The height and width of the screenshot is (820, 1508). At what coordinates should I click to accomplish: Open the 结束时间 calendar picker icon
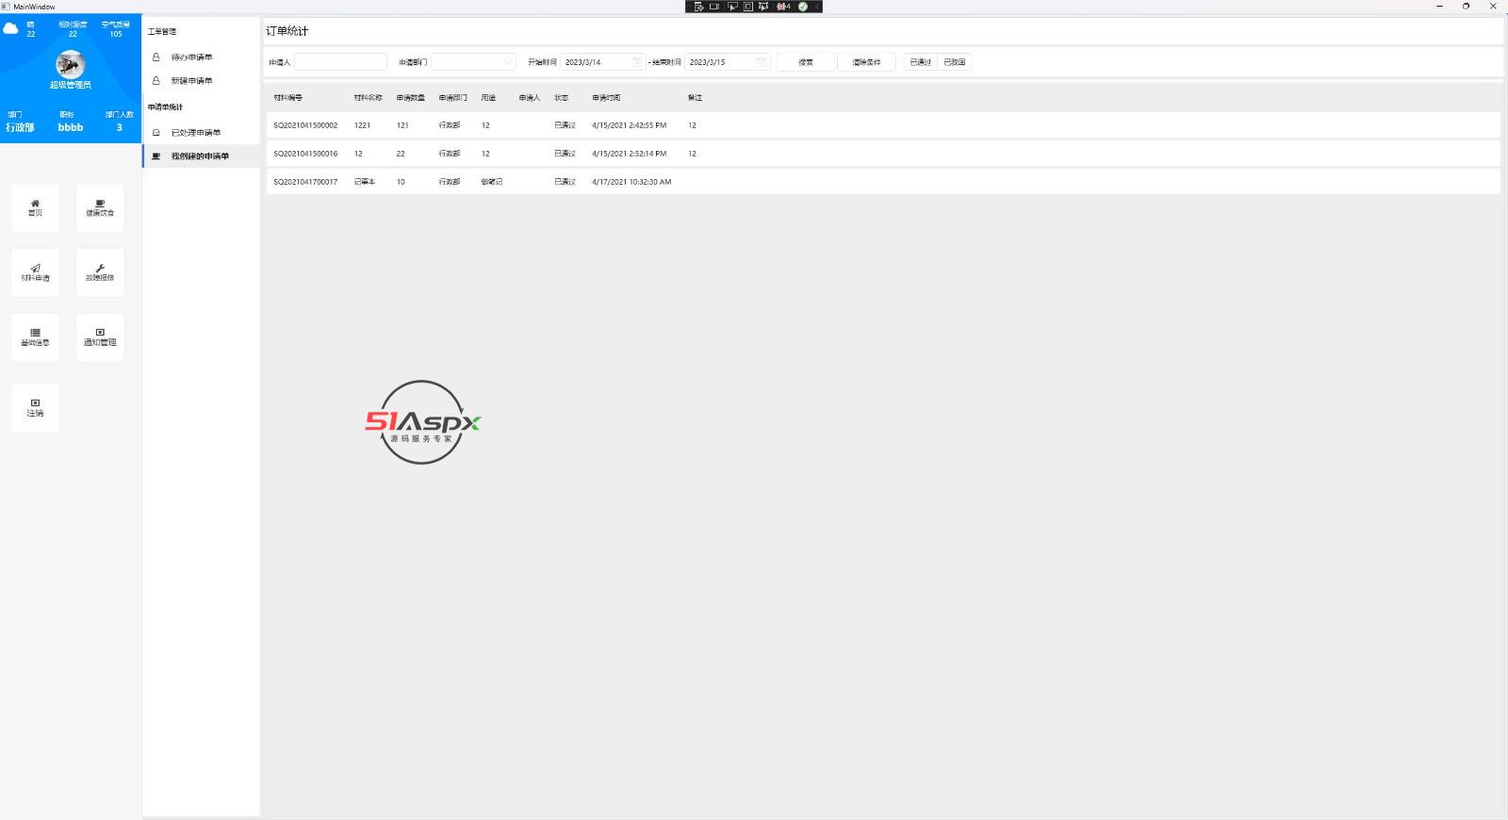coord(761,62)
